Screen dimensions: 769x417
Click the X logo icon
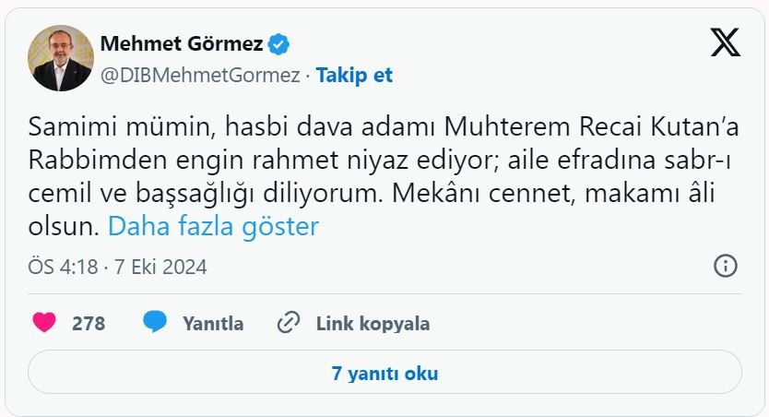pos(725,44)
